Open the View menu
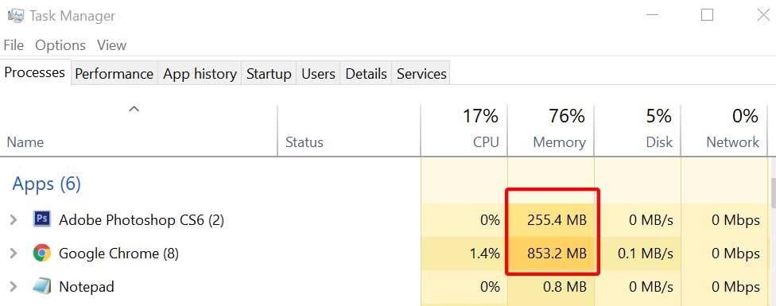The image size is (776, 306). click(111, 45)
